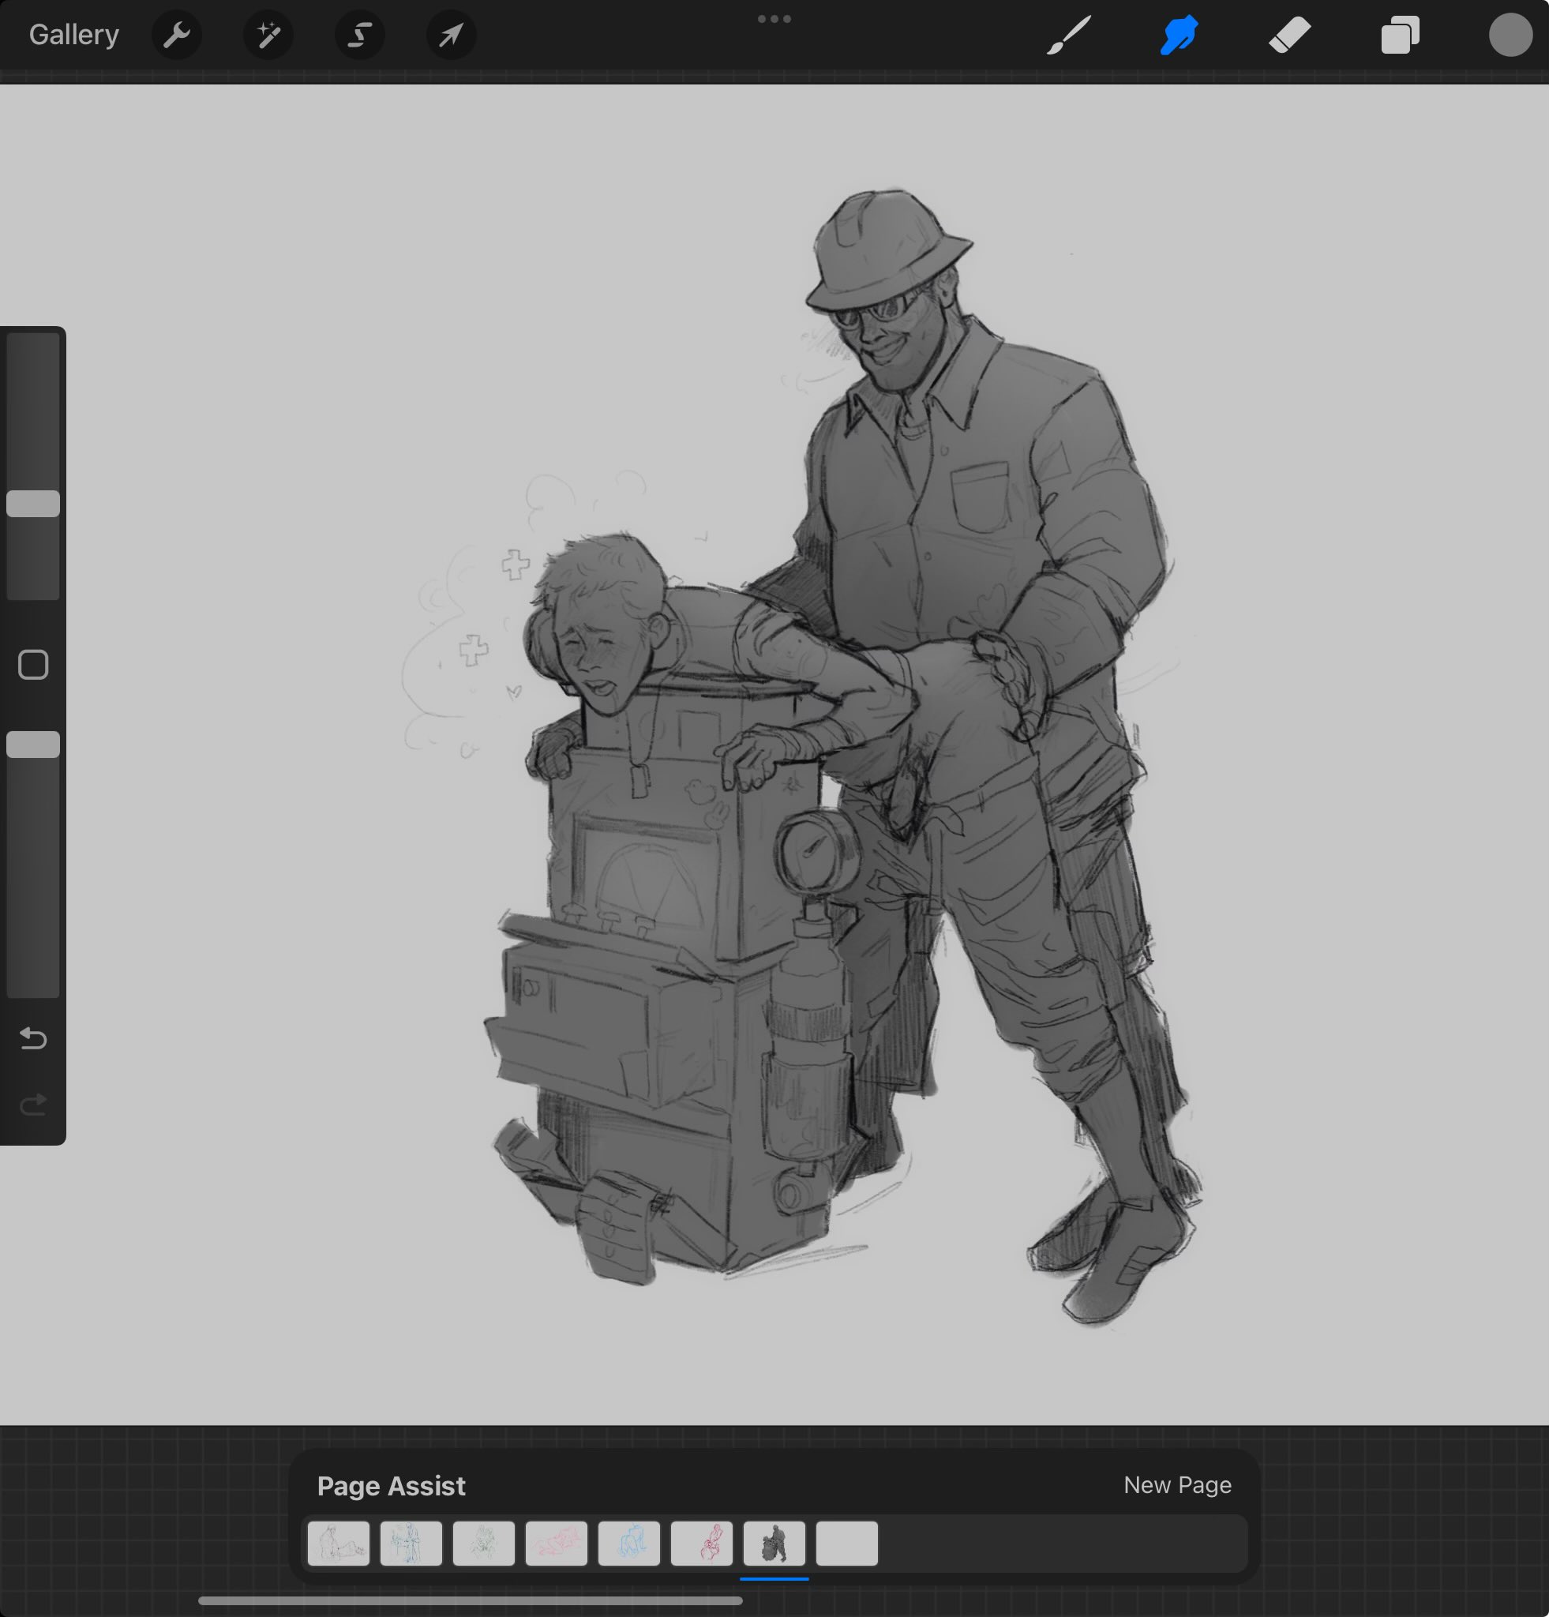Open the Layers panel
Image resolution: width=1549 pixels, height=1617 pixels.
point(1400,36)
